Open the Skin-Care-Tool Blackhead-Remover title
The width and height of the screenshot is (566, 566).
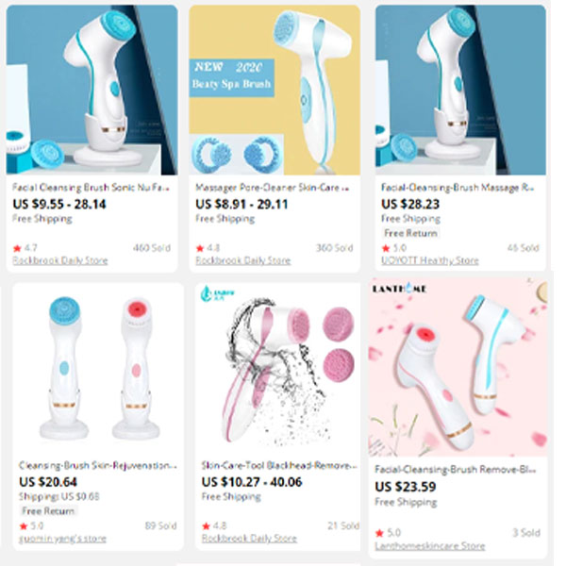tap(279, 466)
